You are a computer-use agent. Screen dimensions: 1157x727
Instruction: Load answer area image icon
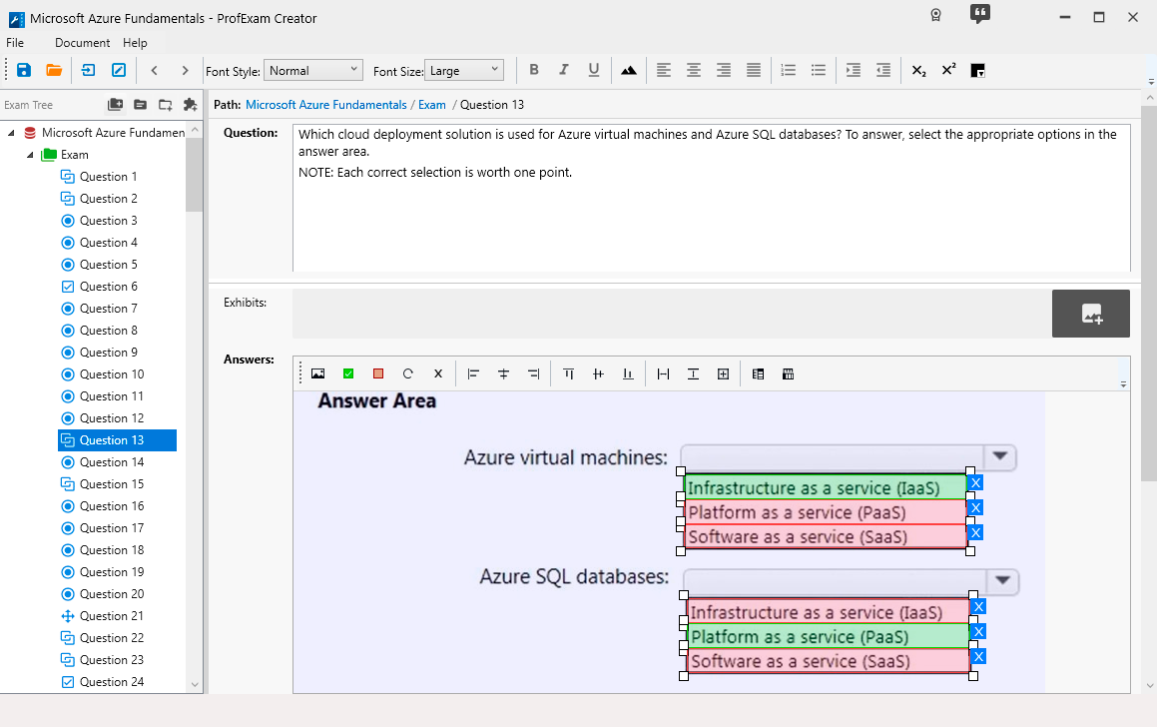pos(318,374)
